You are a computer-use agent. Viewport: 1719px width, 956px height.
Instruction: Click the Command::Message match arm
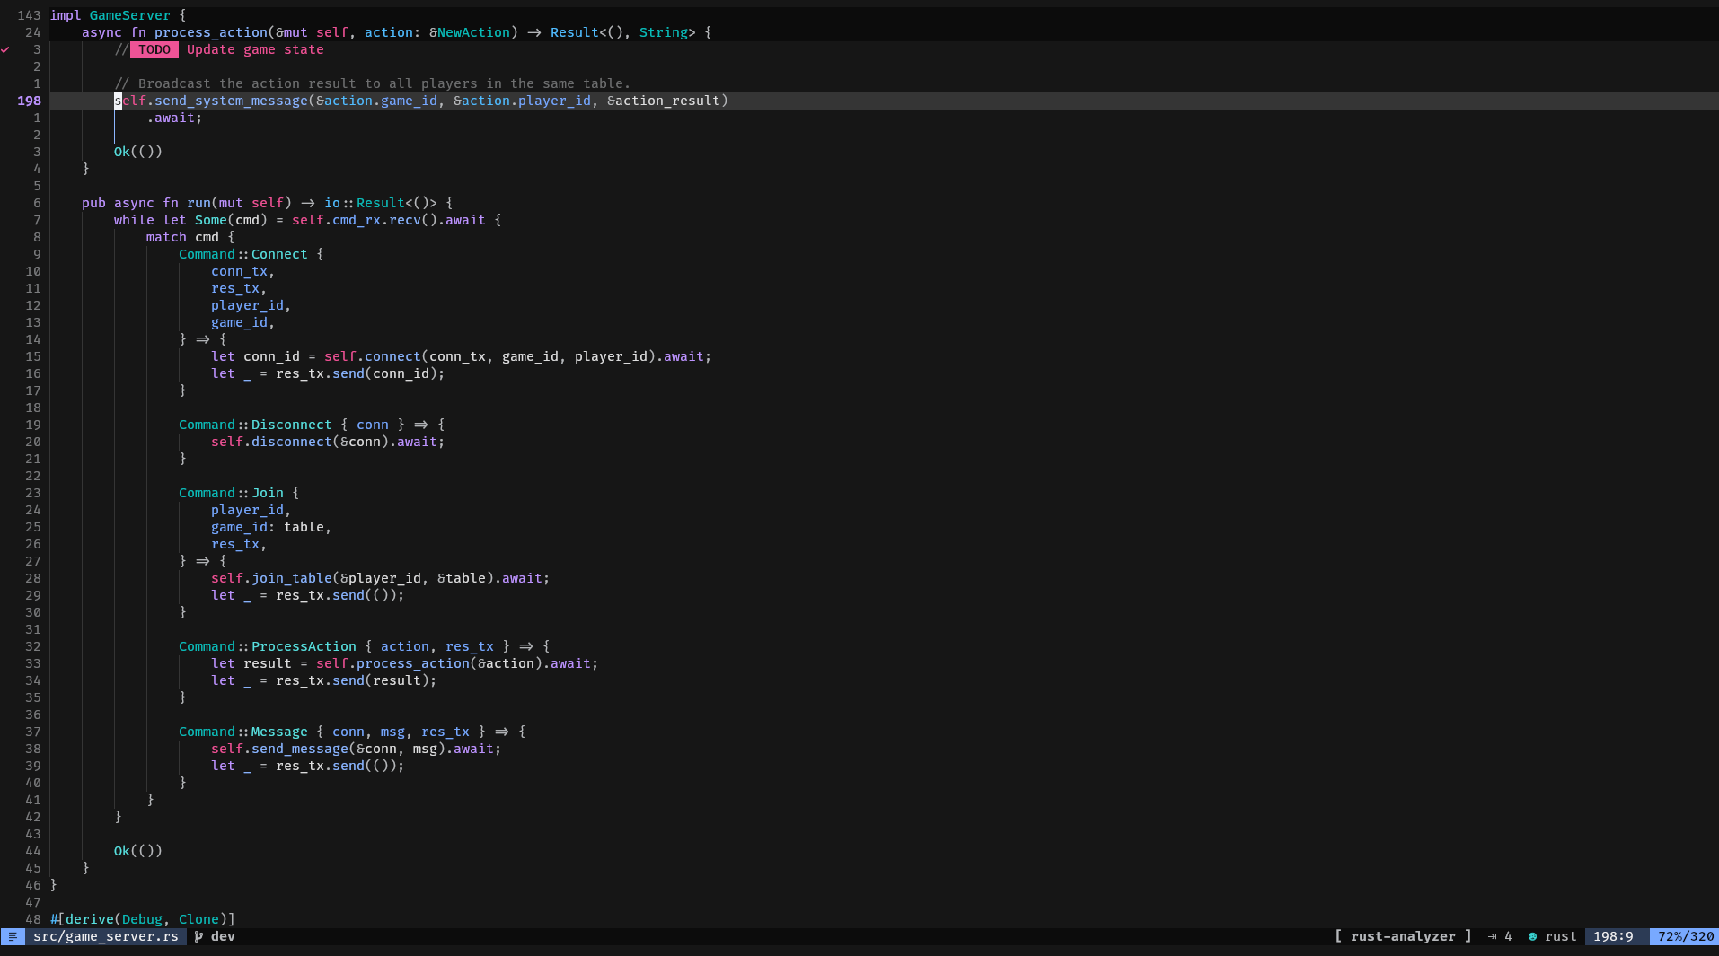pyautogui.click(x=242, y=732)
